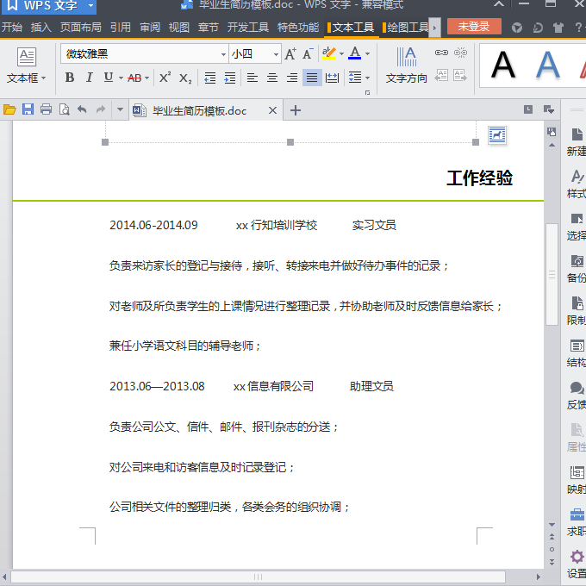
Task: Click the open folder icon
Action: pos(9,109)
